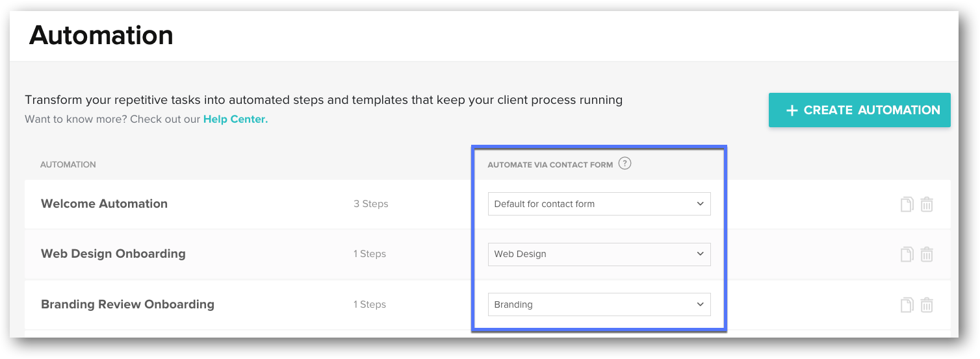Open Branding Review Onboarding automation
This screenshot has height=359, width=980.
point(127,304)
